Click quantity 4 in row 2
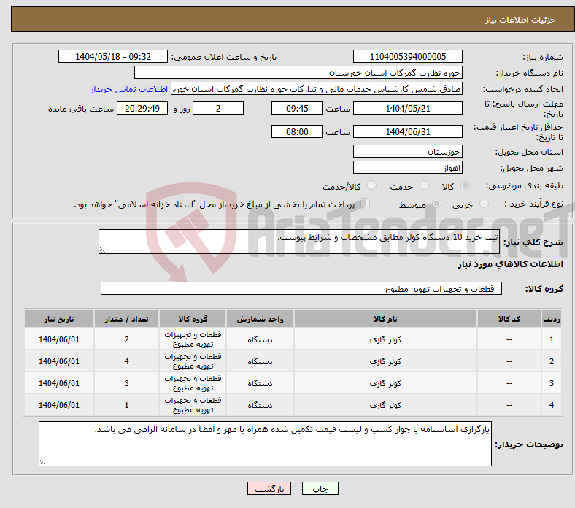This screenshot has width=575, height=508. click(126, 361)
